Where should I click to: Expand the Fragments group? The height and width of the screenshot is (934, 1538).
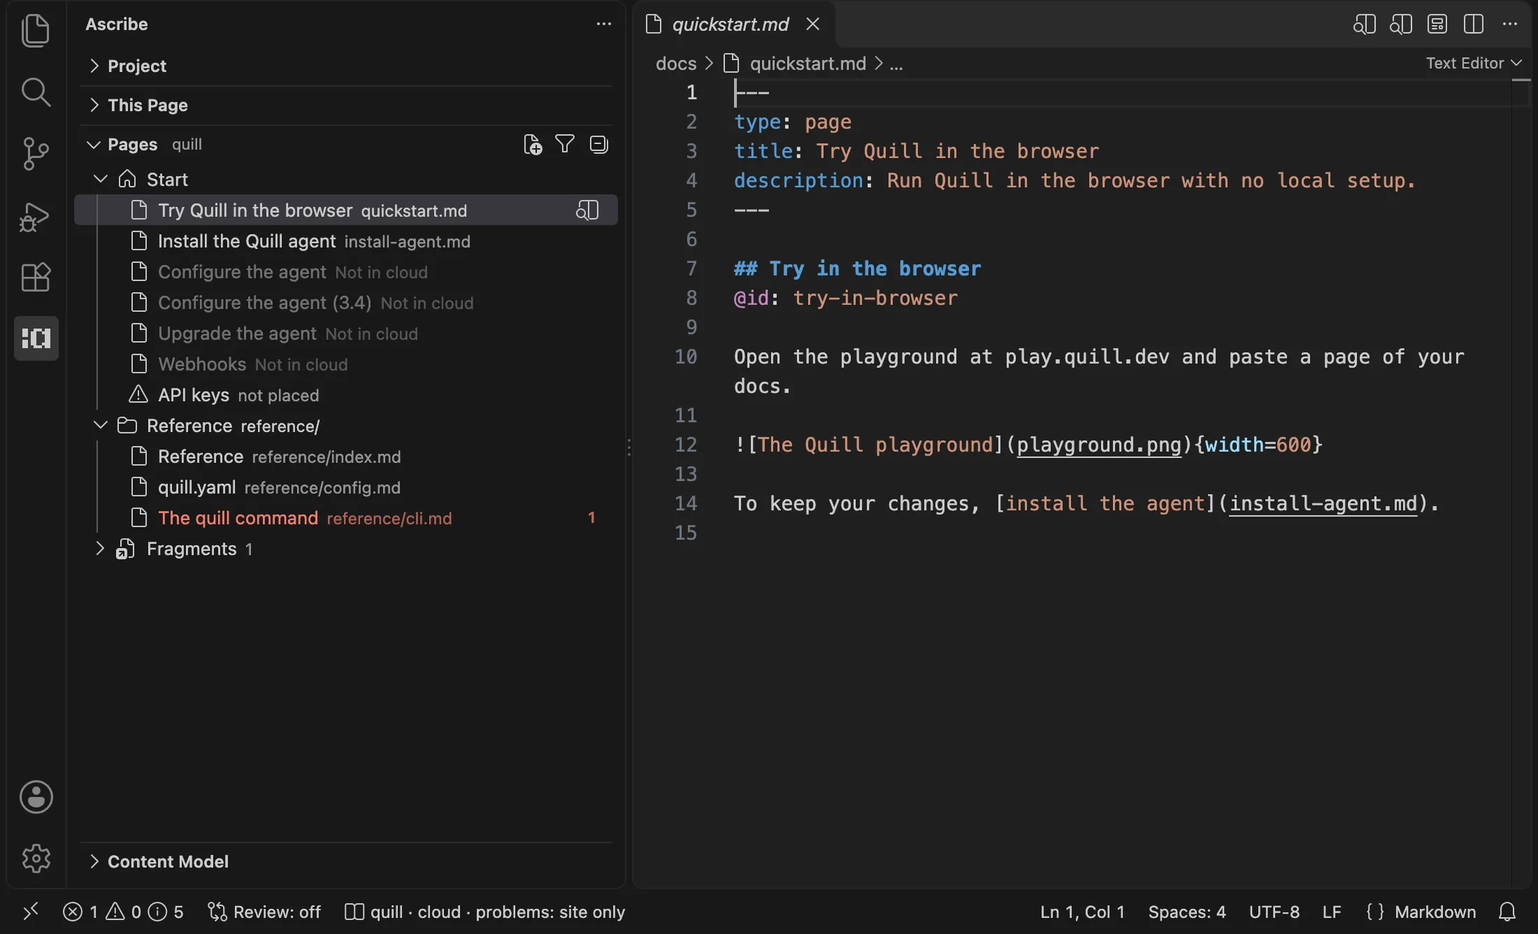(100, 548)
